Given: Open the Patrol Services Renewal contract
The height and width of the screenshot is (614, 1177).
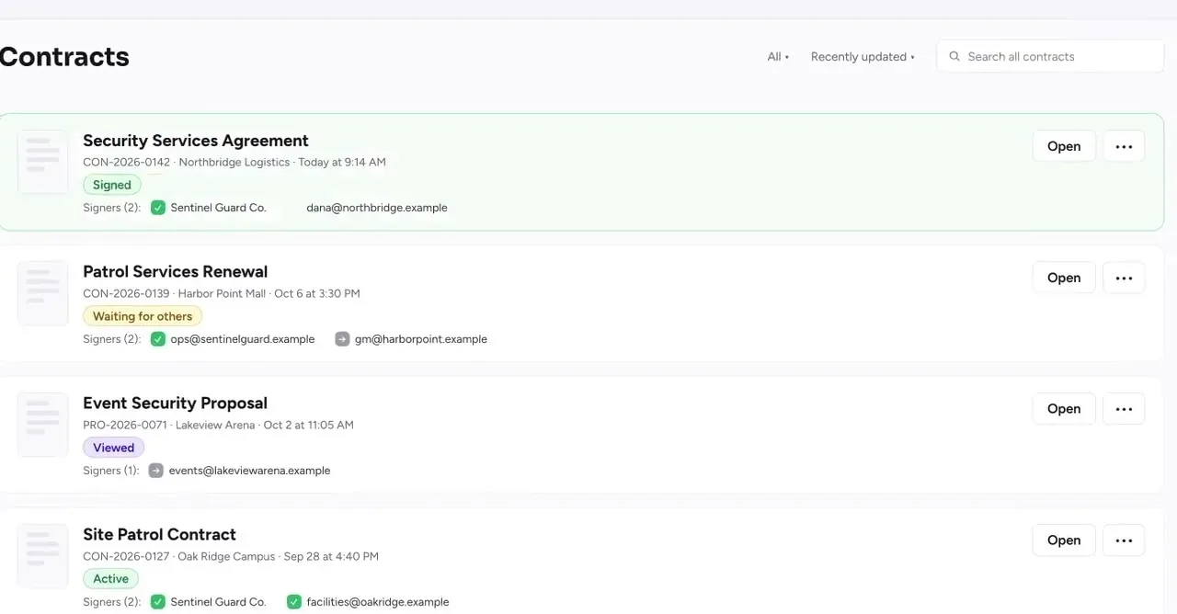Looking at the screenshot, I should coord(1064,278).
